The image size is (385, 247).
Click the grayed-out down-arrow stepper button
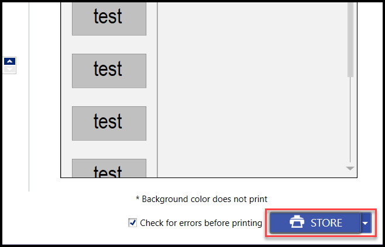(x=9, y=69)
